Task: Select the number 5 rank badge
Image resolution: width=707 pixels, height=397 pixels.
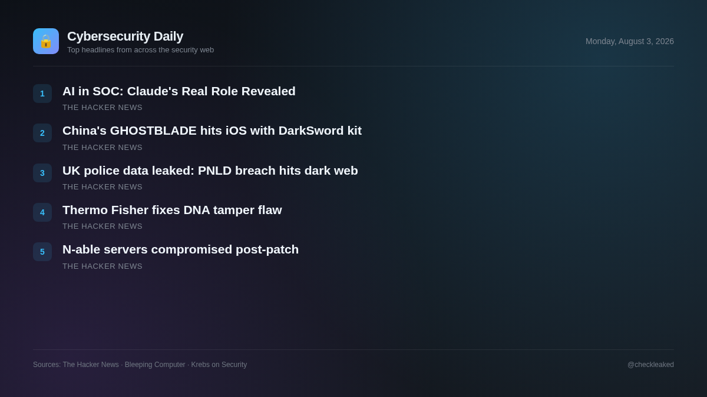Action: [42, 252]
